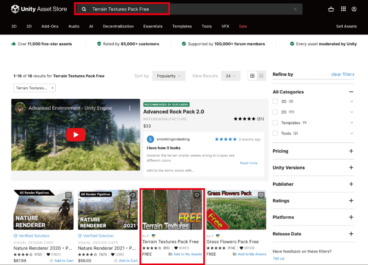368x265 pixels.
Task: Open the apps grid icon
Action: tap(343, 9)
